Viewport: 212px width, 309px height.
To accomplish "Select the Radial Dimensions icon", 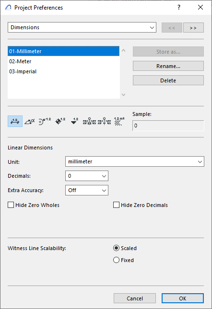I will point(45,121).
